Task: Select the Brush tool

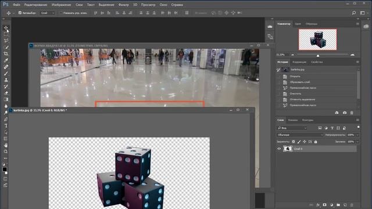Action: (x=6, y=74)
